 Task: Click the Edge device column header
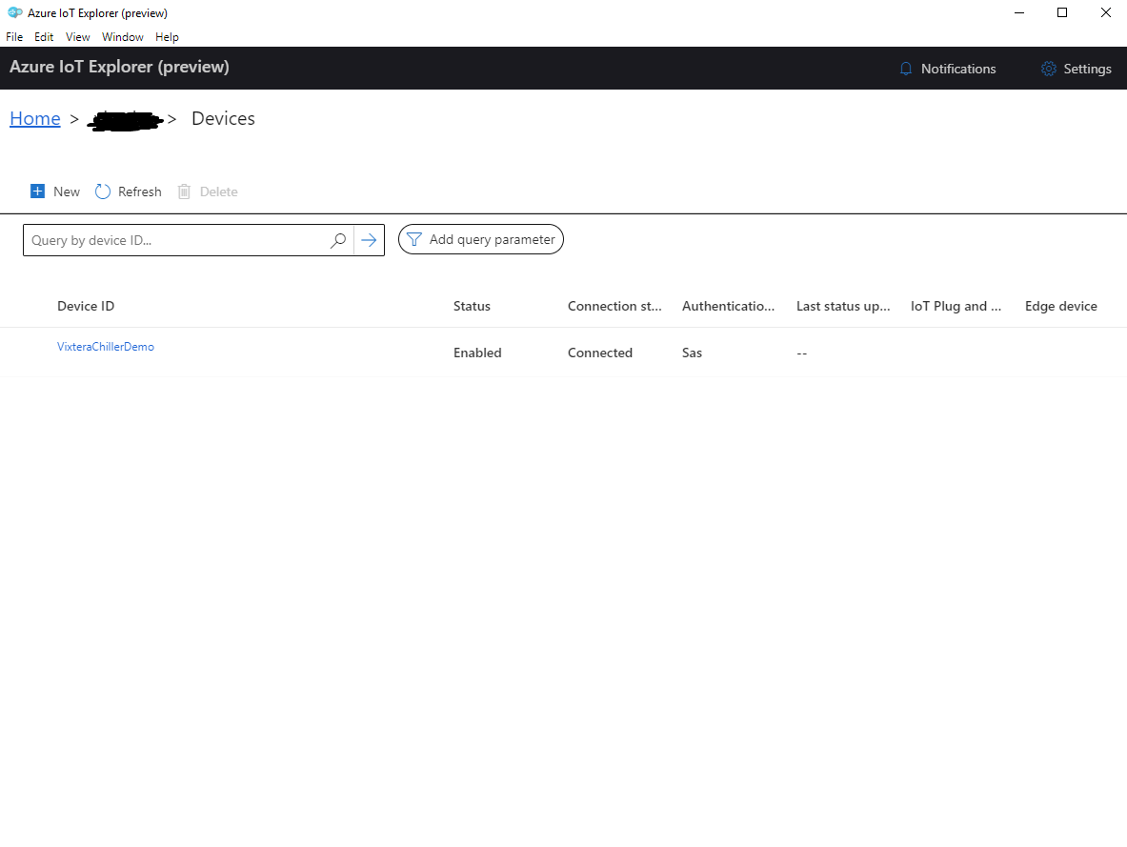[x=1061, y=306]
